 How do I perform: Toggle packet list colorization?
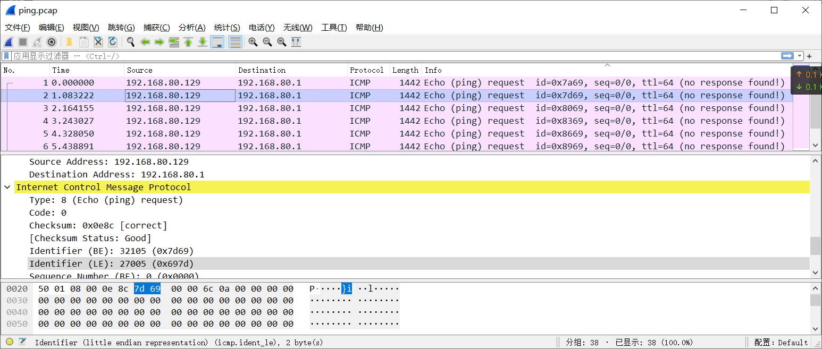pyautogui.click(x=234, y=42)
